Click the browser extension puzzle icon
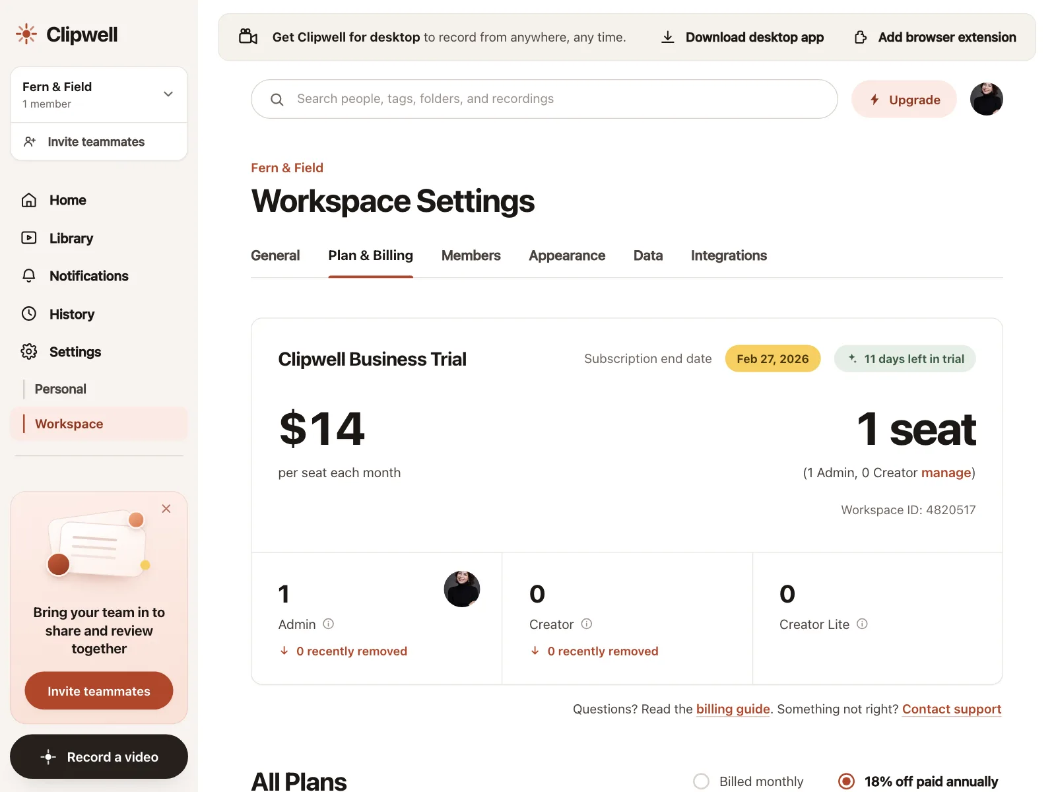This screenshot has height=792, width=1056. coord(861,37)
